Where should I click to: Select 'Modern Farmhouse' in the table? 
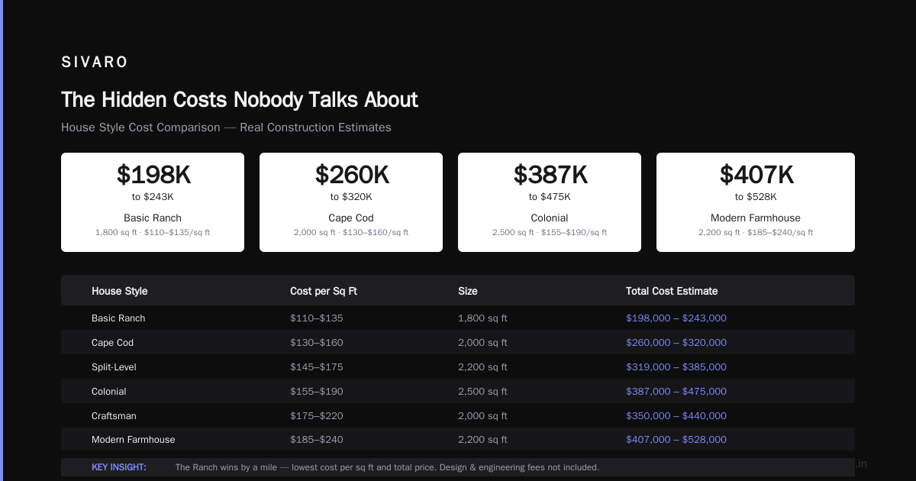[134, 440]
